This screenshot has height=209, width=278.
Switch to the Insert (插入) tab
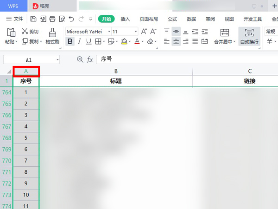point(125,19)
